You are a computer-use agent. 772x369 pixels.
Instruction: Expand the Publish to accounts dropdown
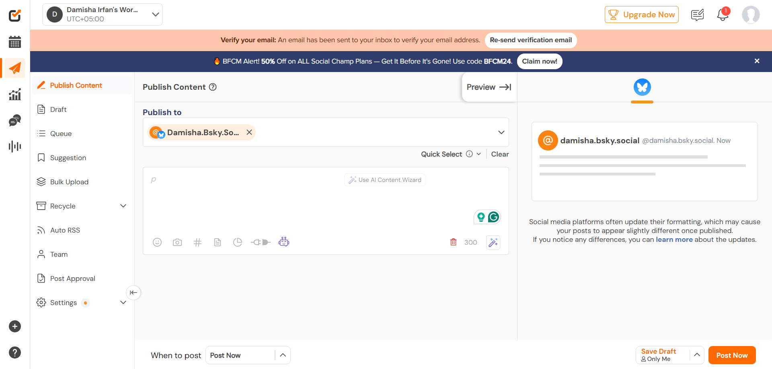[x=501, y=132]
